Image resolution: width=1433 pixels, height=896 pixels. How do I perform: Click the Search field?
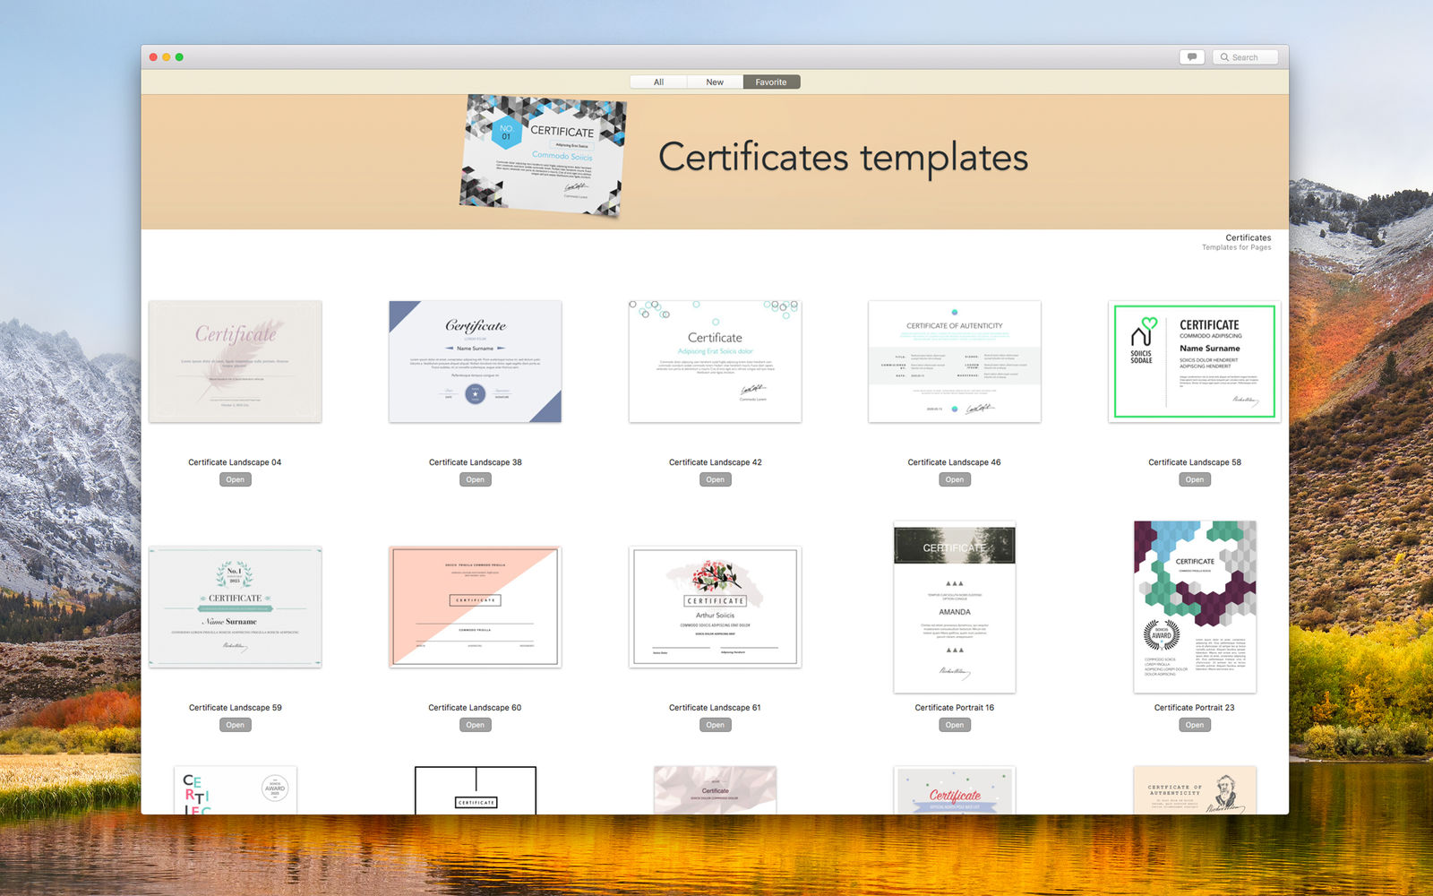(x=1245, y=56)
